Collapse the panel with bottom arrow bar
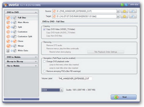The height and width of the screenshot is (107, 144). [x=21, y=99]
